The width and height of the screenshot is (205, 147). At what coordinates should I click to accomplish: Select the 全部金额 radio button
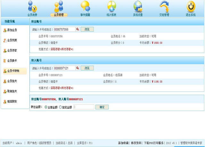point(46,107)
